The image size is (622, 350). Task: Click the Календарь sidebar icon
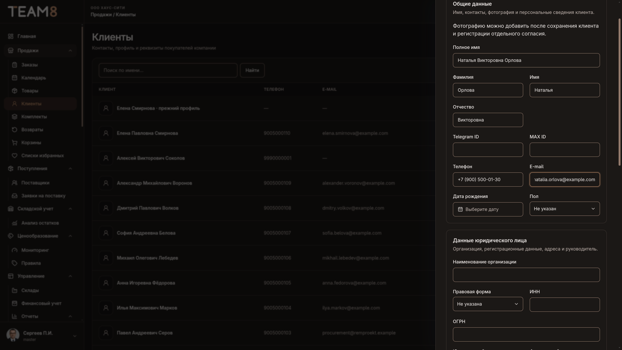tap(14, 78)
